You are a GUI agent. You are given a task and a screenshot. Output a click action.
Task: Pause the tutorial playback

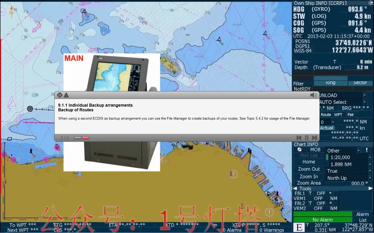307,138
